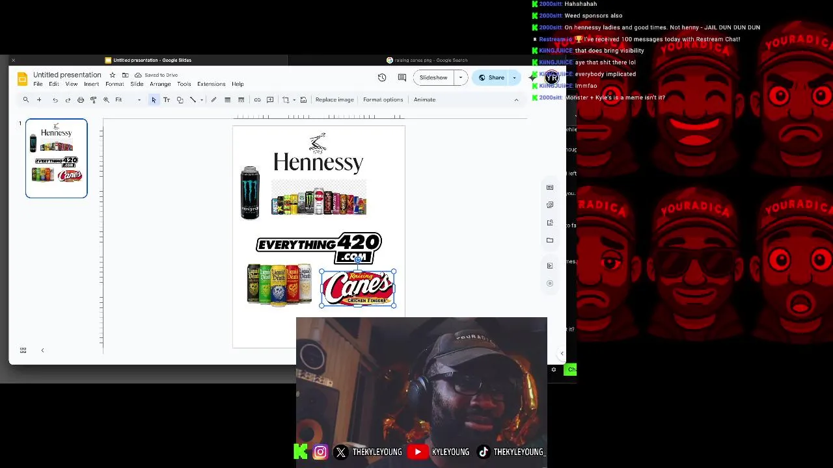Star the Untitled presentation
Screen dimensions: 833x468
pos(112,75)
